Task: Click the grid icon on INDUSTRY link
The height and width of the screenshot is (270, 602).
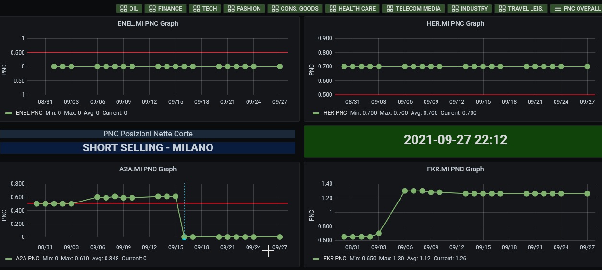Action: tap(455, 9)
